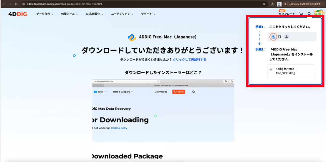Click the 4DDiG Free Mac product icon
This screenshot has width=326, height=162.
pos(132,37)
